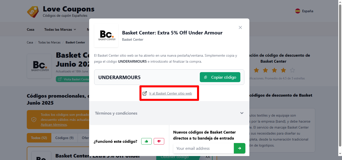Click the empty fifth rating star
Image resolution: width=342 pixels, height=160 pixels.
pyautogui.click(x=292, y=70)
